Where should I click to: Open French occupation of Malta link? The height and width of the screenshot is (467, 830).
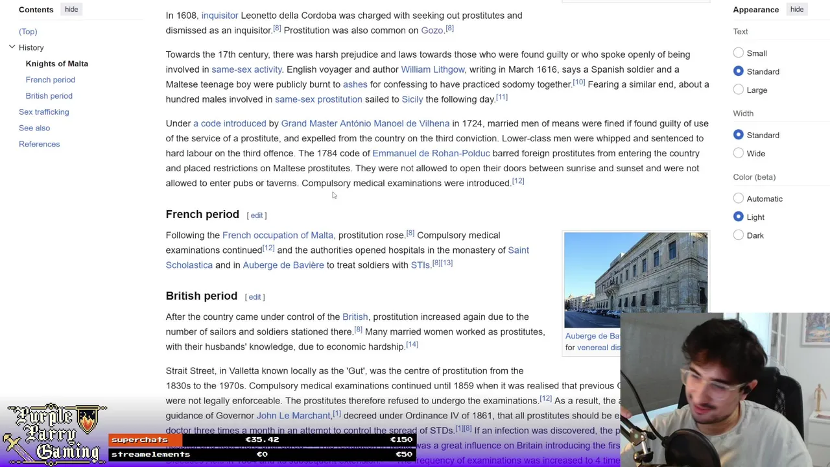(278, 235)
